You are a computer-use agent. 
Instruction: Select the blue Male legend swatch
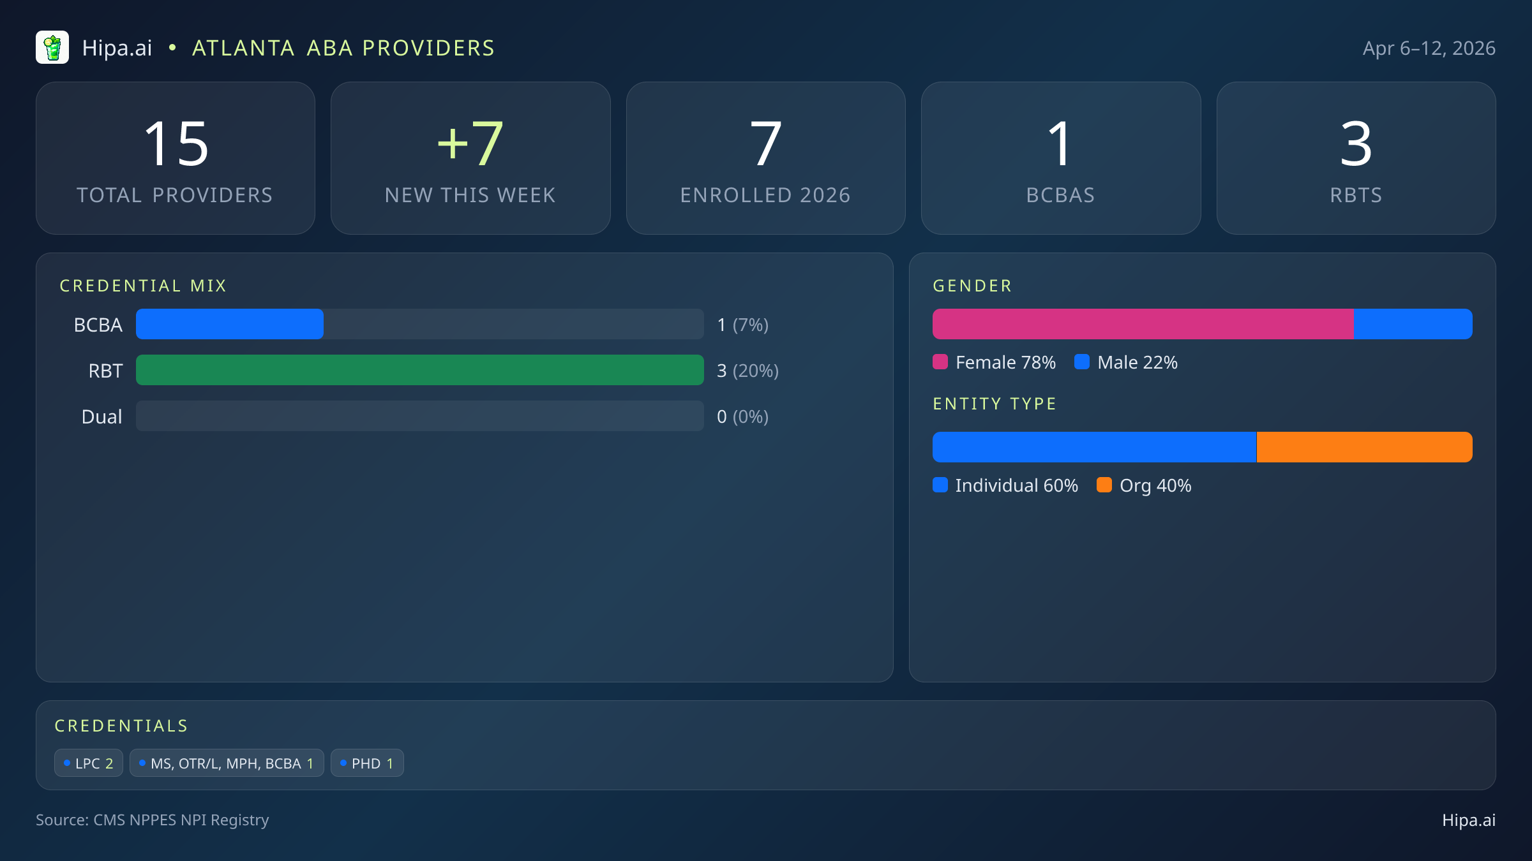coord(1082,362)
